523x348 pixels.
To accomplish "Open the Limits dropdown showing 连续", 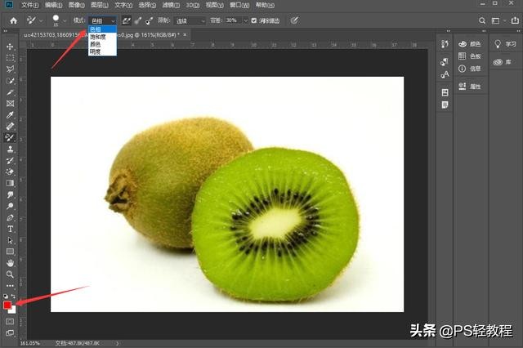I will [190, 20].
